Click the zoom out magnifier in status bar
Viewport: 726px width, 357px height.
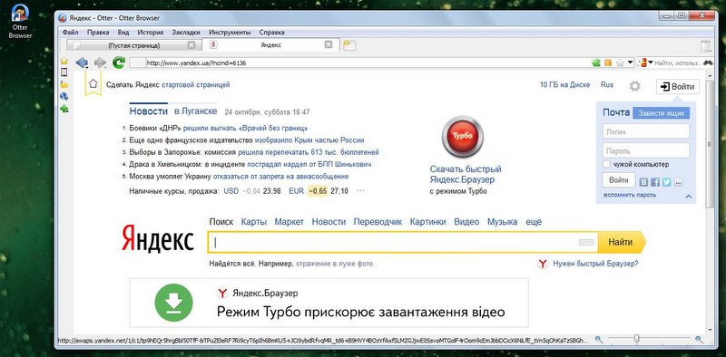[599, 340]
